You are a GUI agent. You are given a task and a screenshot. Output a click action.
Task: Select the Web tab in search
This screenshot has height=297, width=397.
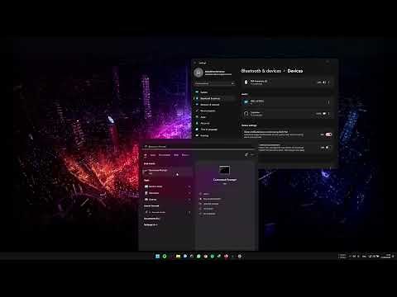point(176,155)
